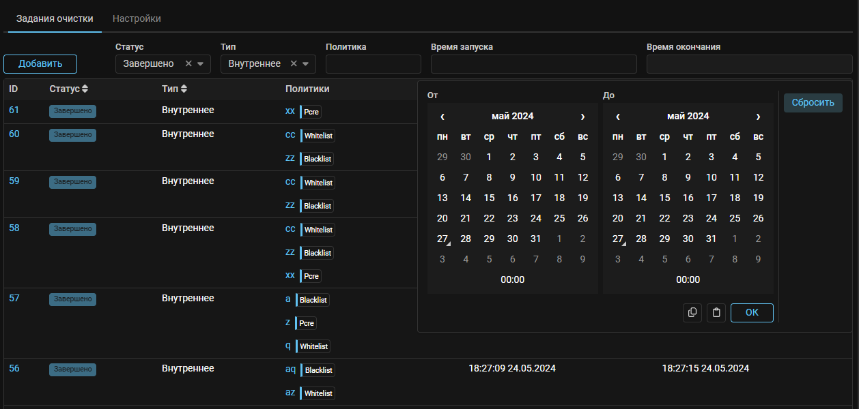Open task ID 61 link
Viewport: 859px width, 409px height.
(14, 110)
